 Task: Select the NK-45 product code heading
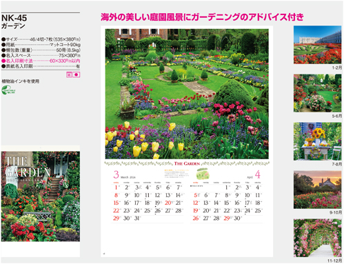pos(14,18)
